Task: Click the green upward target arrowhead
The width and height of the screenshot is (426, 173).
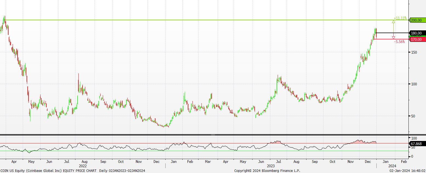Action: tap(394, 21)
